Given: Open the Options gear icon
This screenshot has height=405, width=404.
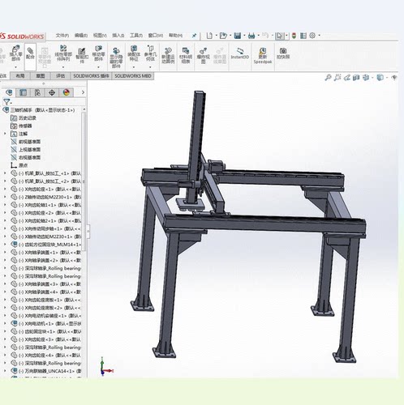Looking at the screenshot, I should (312, 36).
